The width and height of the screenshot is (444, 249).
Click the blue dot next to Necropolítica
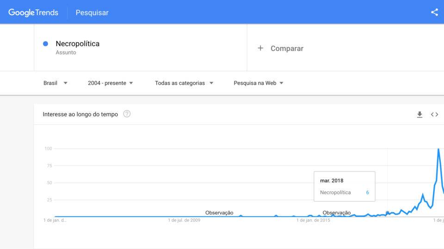(x=45, y=44)
